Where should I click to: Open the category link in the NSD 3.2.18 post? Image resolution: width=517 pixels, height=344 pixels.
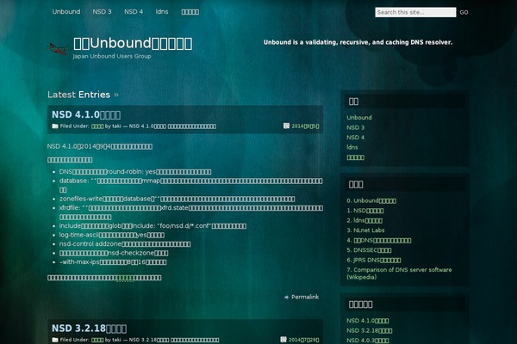(x=97, y=340)
